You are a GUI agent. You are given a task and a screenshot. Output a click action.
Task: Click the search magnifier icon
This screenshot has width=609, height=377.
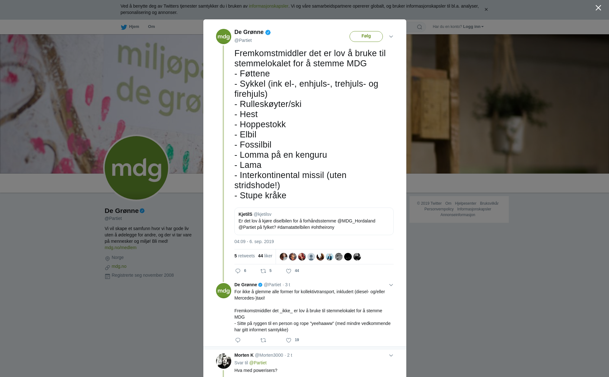coord(420,27)
